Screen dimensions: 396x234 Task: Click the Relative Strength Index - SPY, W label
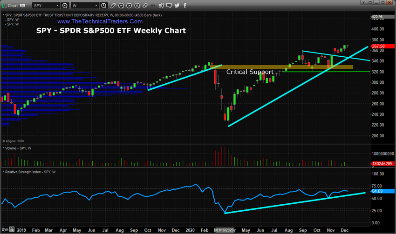[x=29, y=172]
